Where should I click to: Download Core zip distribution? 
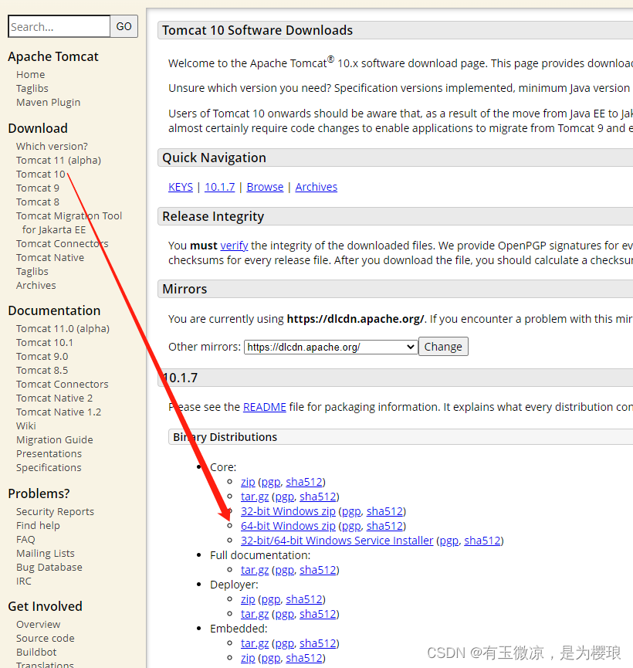pyautogui.click(x=248, y=482)
